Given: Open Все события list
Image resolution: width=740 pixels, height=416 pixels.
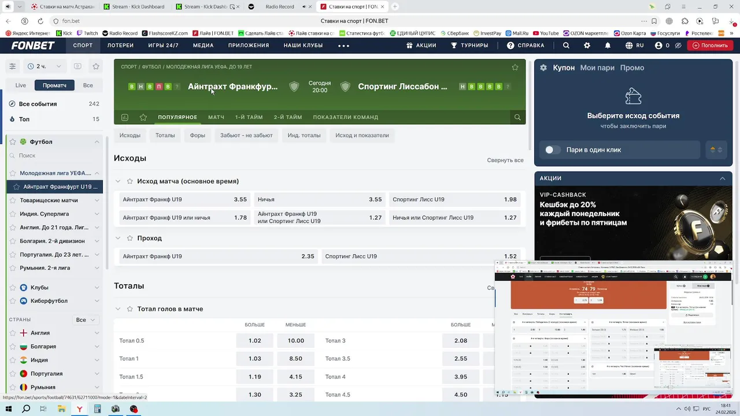Looking at the screenshot, I should pos(54,104).
